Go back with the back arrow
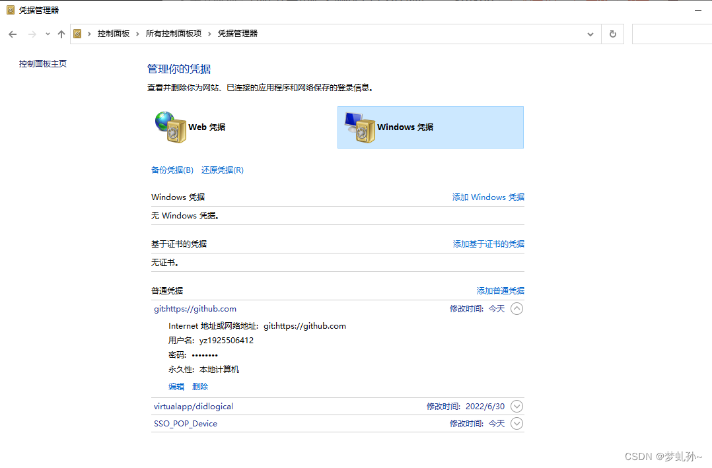Viewport: 712px width, 468px height. (13, 34)
